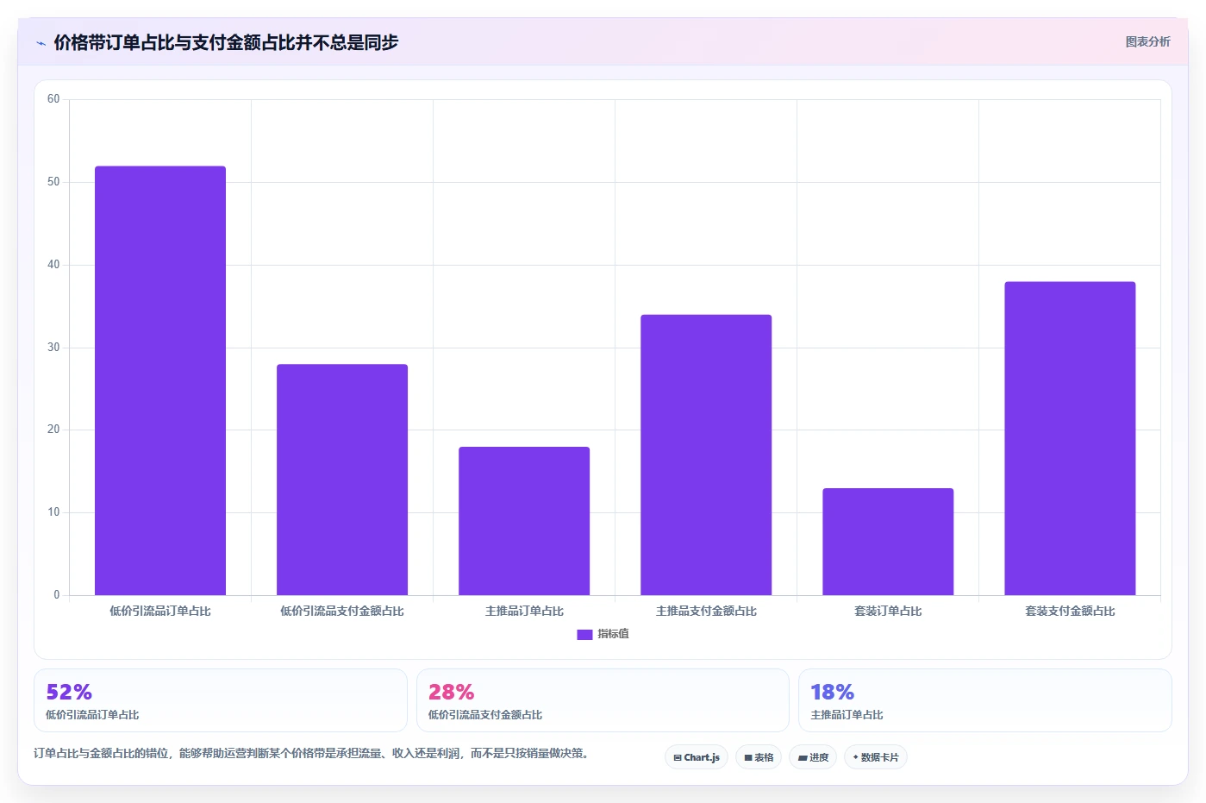
Task: Click the y-axis value 30
Action: [53, 348]
